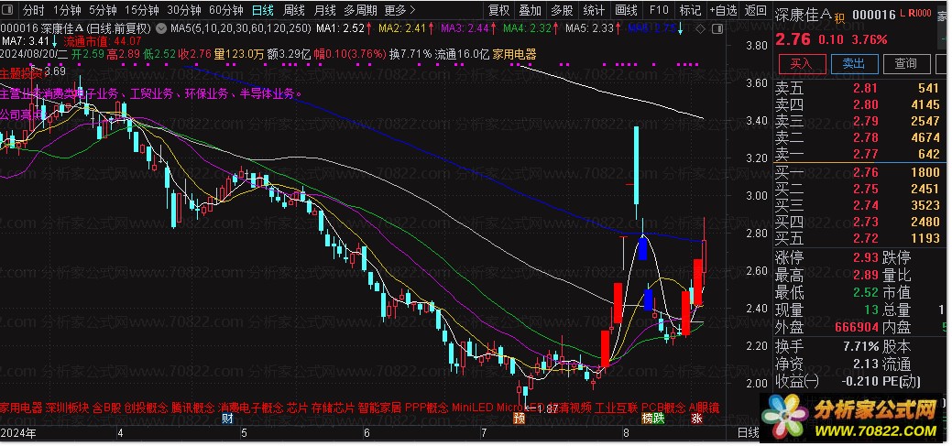This screenshot has width=952, height=446.
Task: Click the red L badge in quote header
Action: click(x=903, y=14)
